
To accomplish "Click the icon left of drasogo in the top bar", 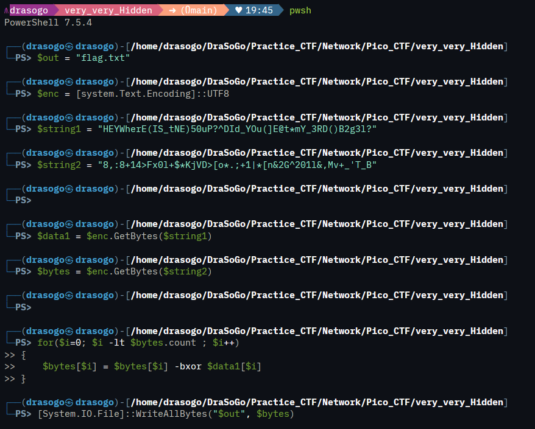I will (6, 10).
